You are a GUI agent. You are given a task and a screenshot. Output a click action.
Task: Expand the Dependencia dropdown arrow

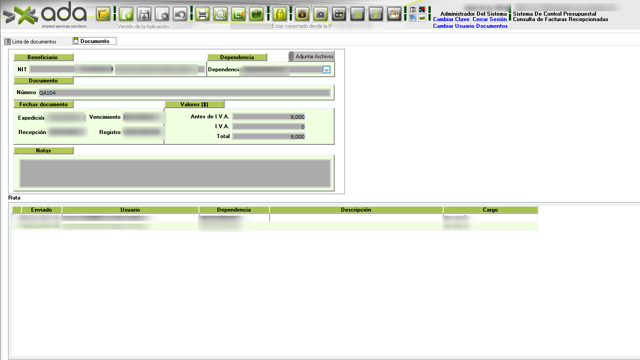click(327, 69)
